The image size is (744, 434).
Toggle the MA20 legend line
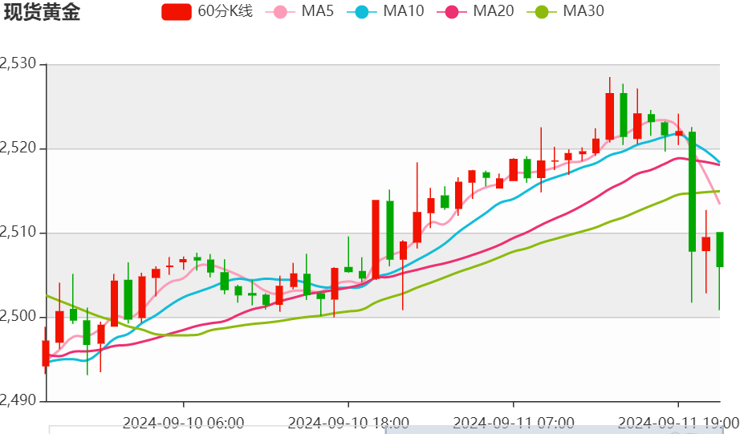pos(475,11)
